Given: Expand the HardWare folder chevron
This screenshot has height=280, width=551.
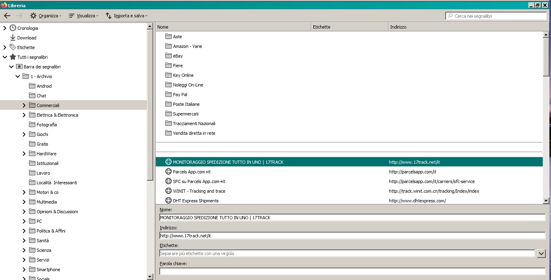Looking at the screenshot, I should point(24,154).
